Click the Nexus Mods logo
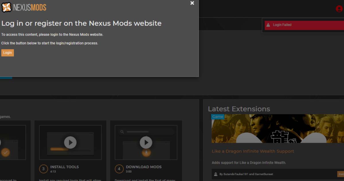 [x=24, y=7]
